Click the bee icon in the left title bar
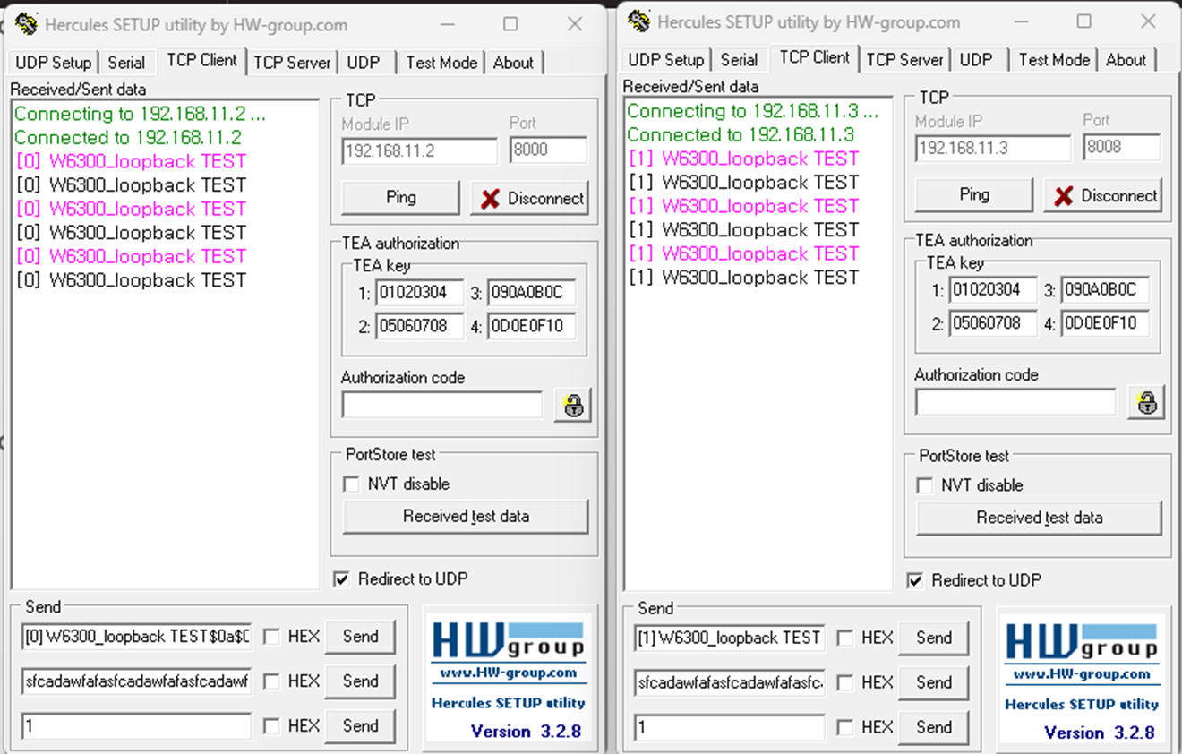 (26, 24)
